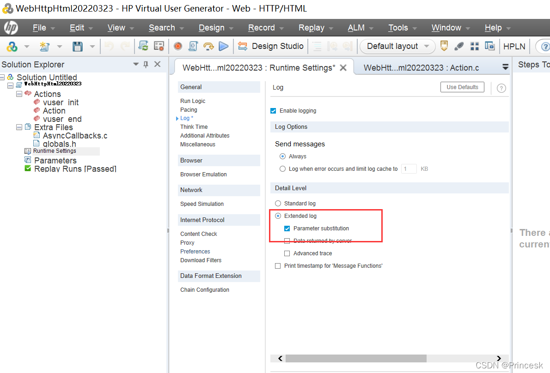Click the Regenerate Script toolbar icon
The width and height of the screenshot is (550, 373).
[x=143, y=46]
